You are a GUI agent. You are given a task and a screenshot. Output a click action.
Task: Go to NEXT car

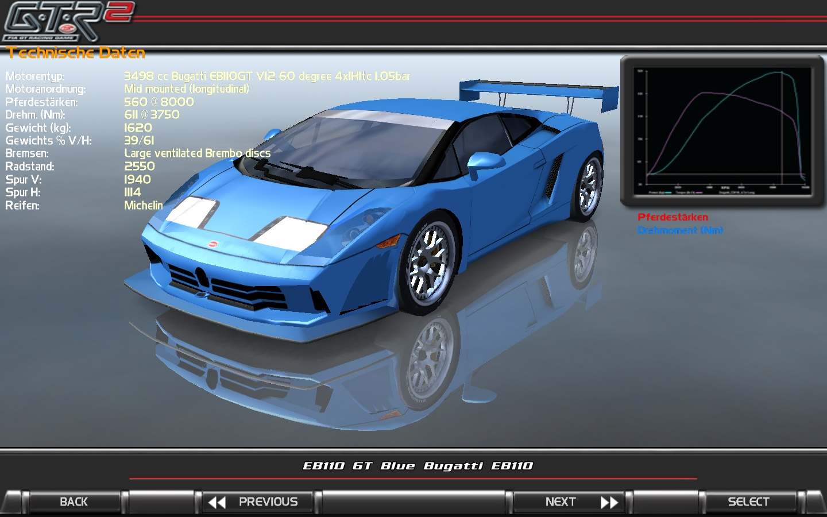click(x=569, y=501)
